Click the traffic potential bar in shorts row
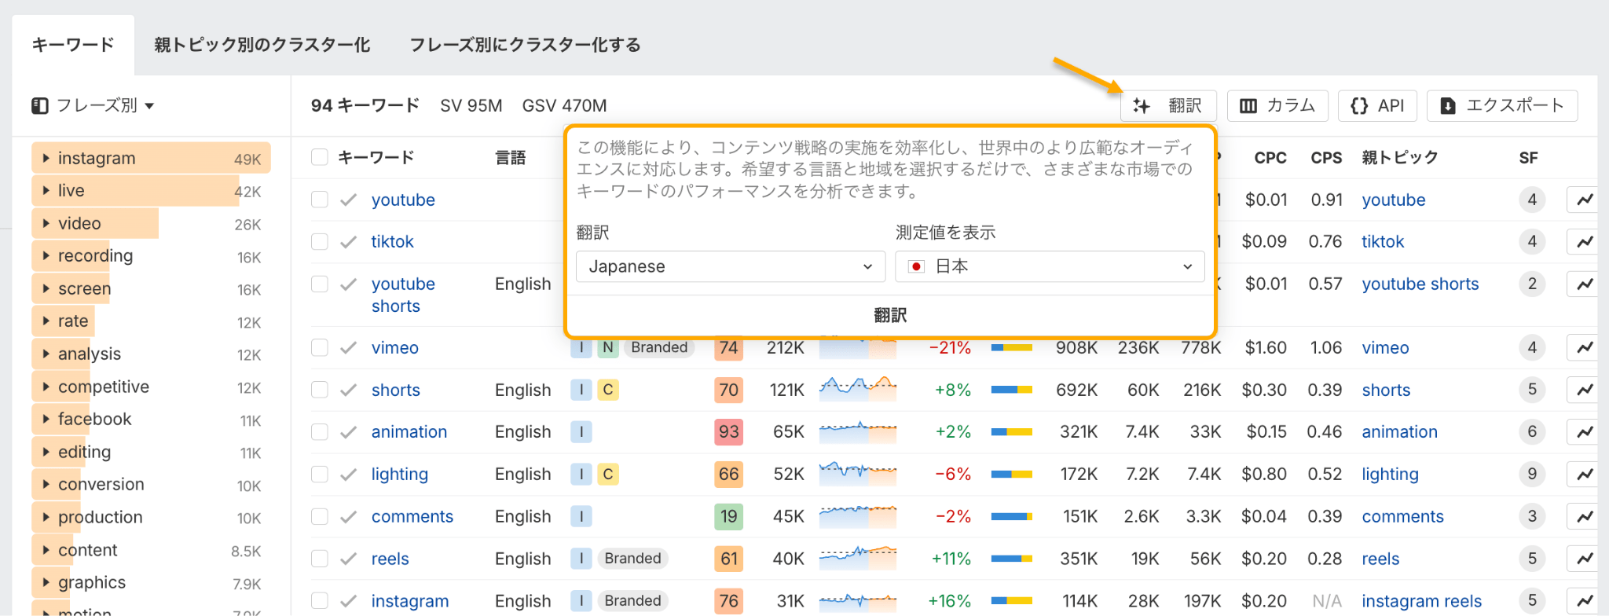Viewport: 1609px width, 616px height. pyautogui.click(x=1011, y=390)
